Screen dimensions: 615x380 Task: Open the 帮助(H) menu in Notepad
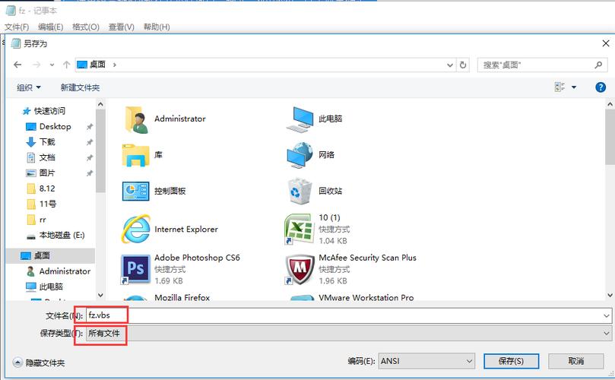coord(157,27)
